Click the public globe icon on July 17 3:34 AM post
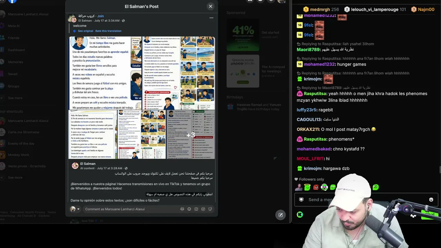The height and width of the screenshot is (248, 441). (123, 21)
